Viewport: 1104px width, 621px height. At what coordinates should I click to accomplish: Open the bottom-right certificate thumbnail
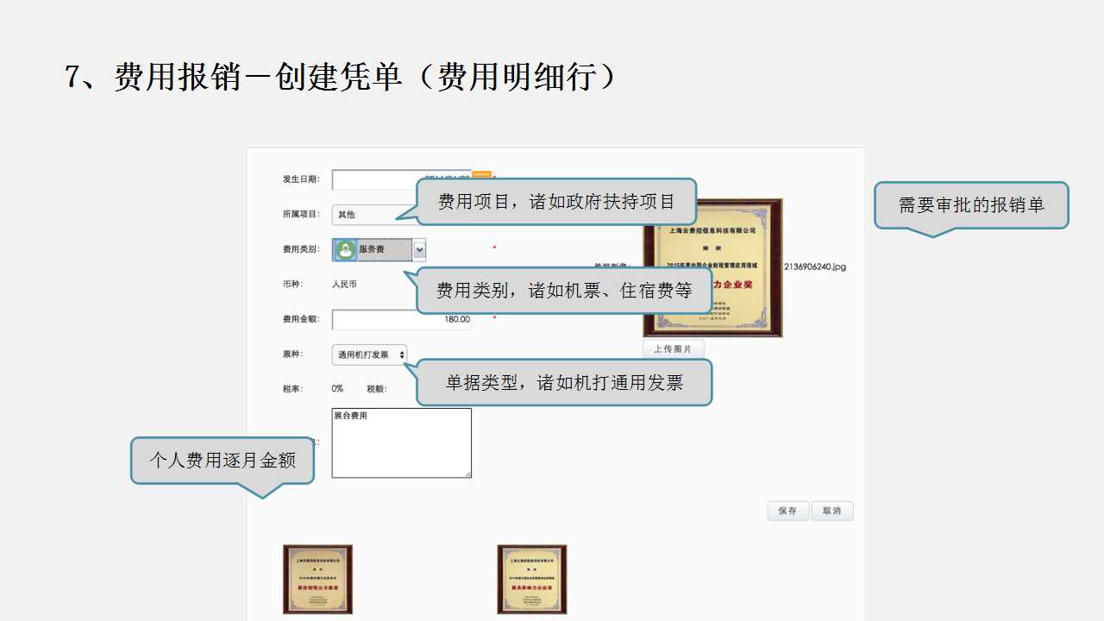coord(532,580)
